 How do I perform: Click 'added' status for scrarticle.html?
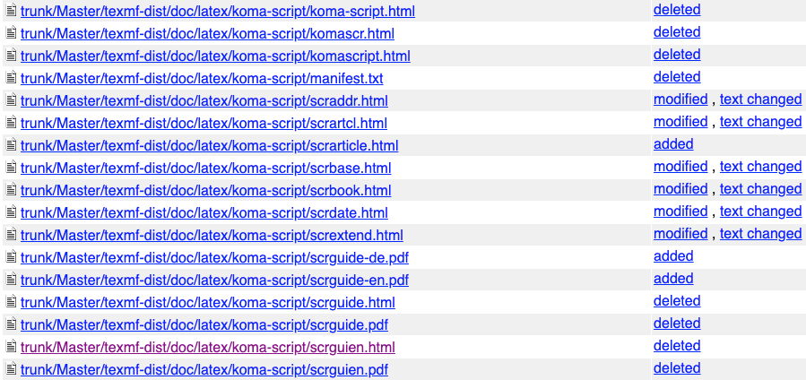point(673,144)
